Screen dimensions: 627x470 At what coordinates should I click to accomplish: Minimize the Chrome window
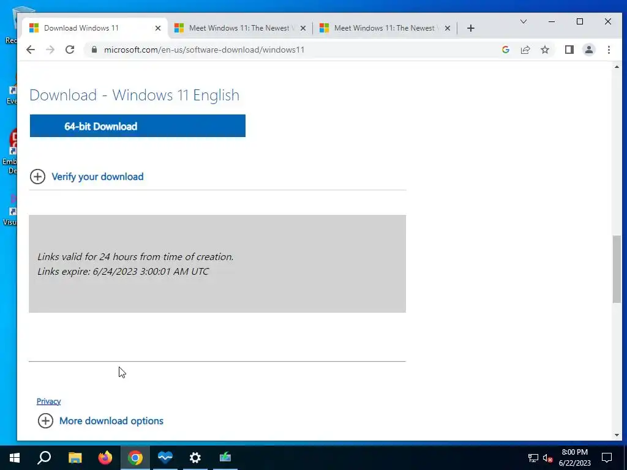(x=552, y=21)
